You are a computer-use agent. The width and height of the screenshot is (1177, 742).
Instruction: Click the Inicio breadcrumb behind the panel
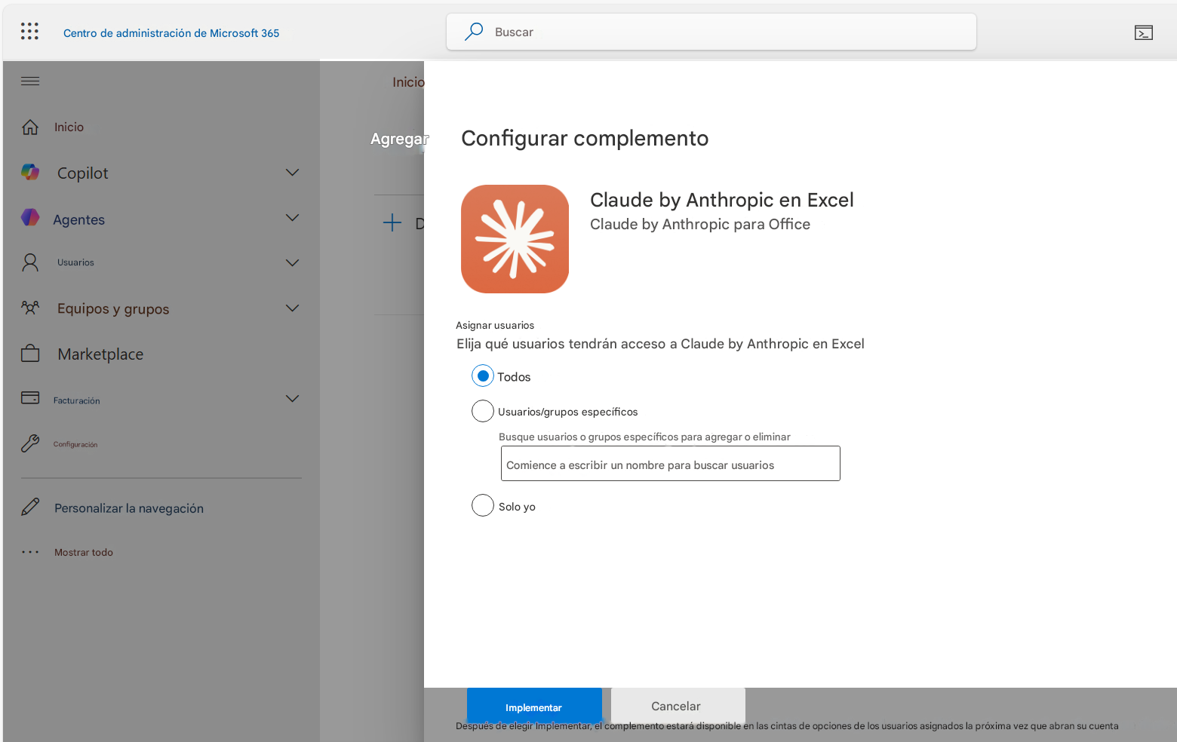coord(408,82)
